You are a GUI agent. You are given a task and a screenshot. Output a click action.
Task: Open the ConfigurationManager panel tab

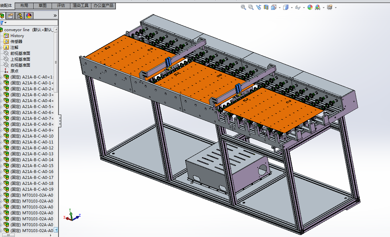click(x=20, y=16)
